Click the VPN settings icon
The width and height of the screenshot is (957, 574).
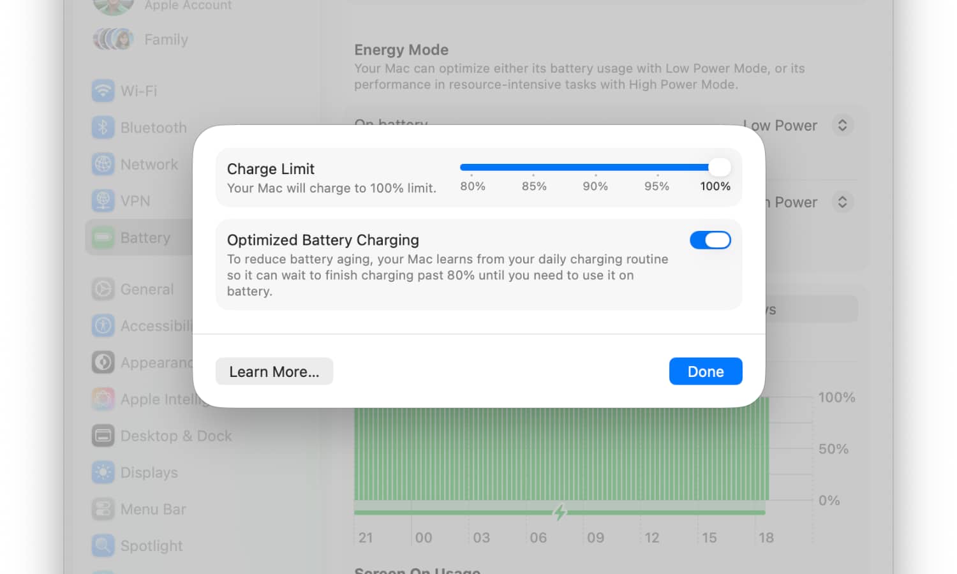pyautogui.click(x=103, y=200)
